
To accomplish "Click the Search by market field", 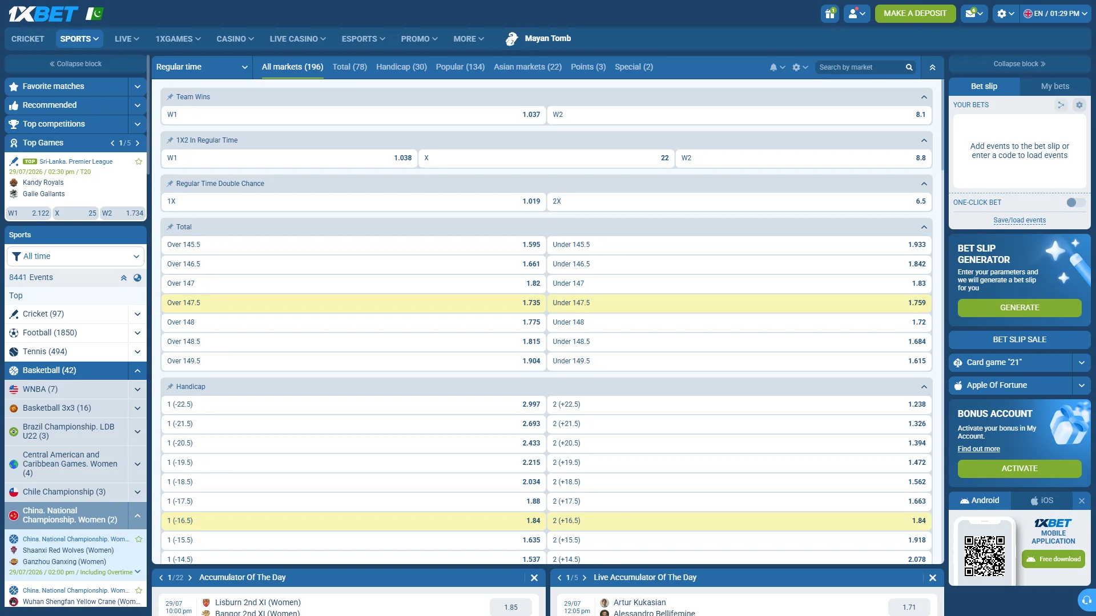I will click(x=860, y=67).
